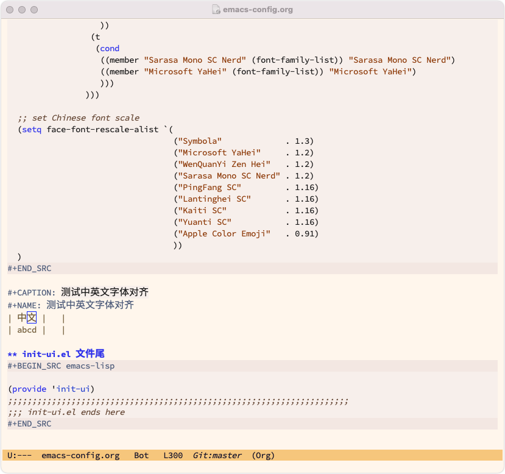
Task: Click "Sarasa Mono SC Nerd" in rescale list
Action: pos(229,176)
